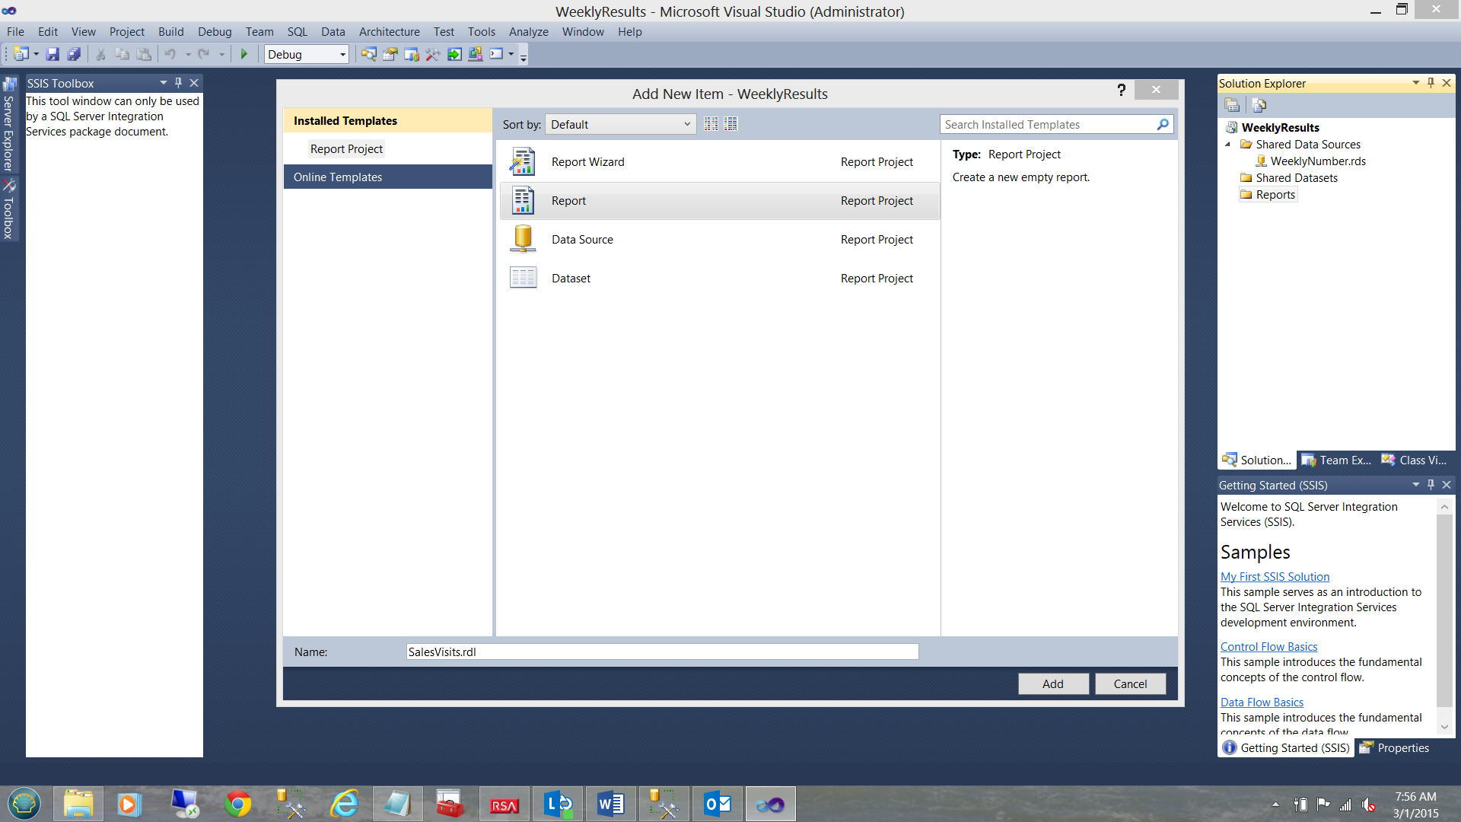Screen dimensions: 1461x822
Task: Click the Add button
Action: coord(1052,683)
